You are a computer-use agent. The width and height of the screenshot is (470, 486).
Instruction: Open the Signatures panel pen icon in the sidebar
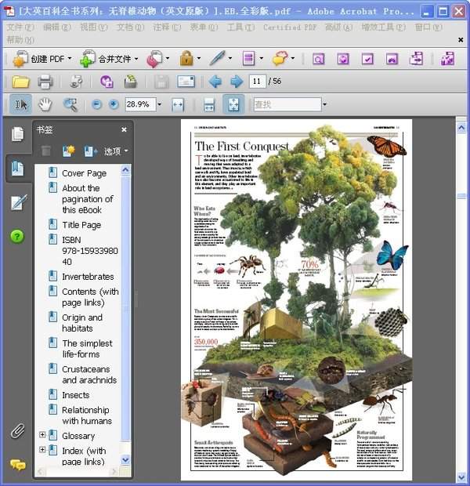19,202
